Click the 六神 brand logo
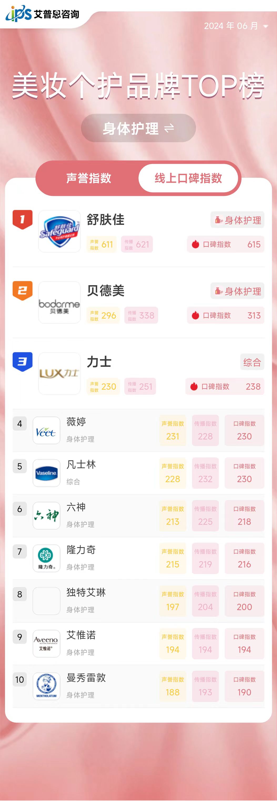The height and width of the screenshot is (801, 277). pos(46,515)
